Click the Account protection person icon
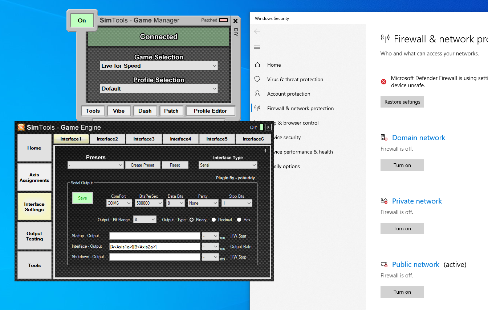This screenshot has width=488, height=310. coord(257,94)
